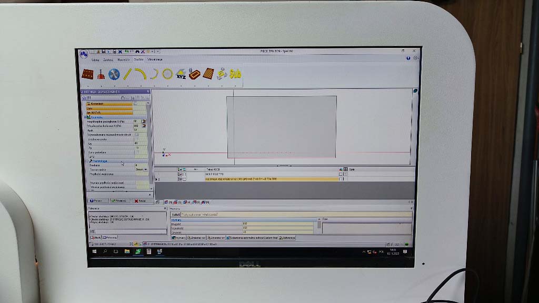Screen dimensions: 539x303
Task: Click the Potwierdź confirm button
Action: [x=120, y=200]
